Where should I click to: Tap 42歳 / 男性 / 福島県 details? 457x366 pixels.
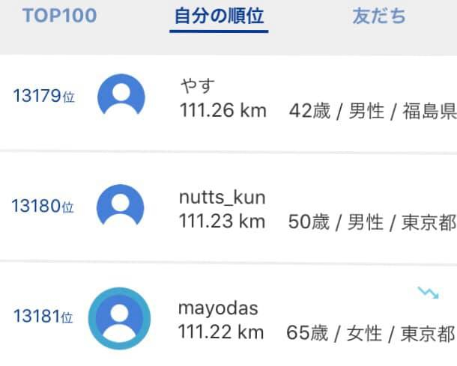pos(372,112)
